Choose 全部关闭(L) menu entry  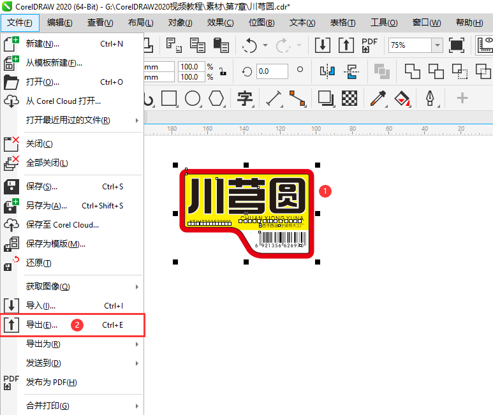[x=72, y=163]
